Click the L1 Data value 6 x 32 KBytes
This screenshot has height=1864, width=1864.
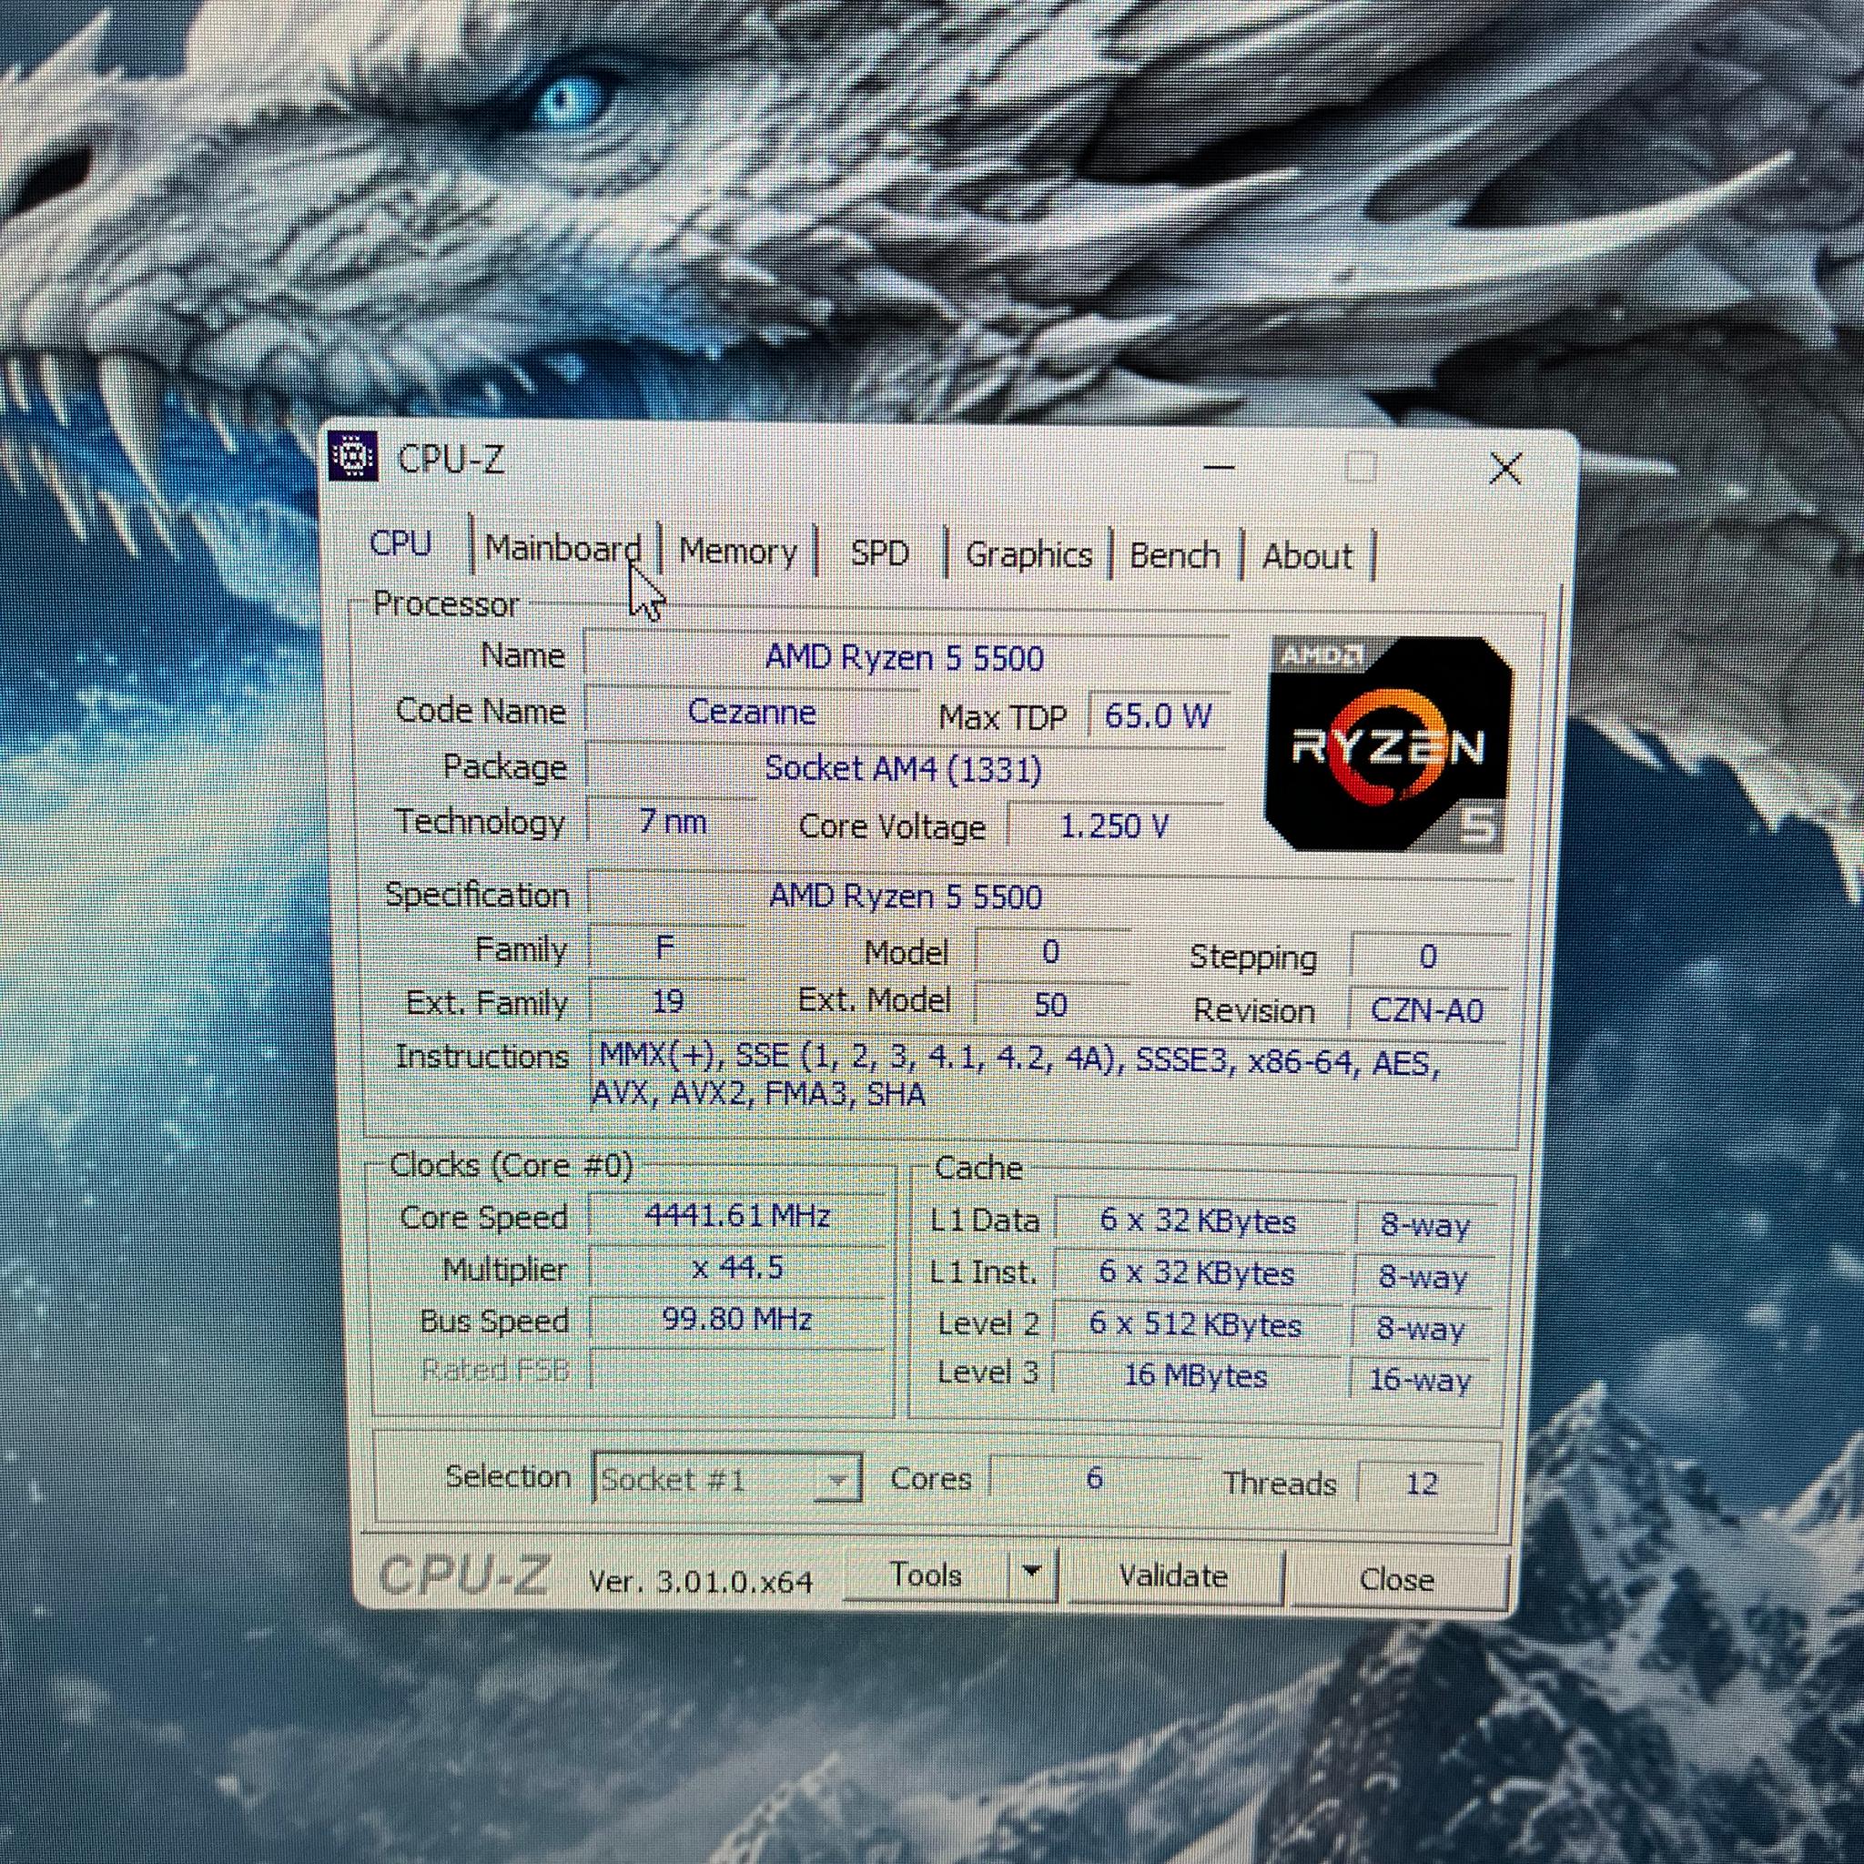click(1199, 1221)
